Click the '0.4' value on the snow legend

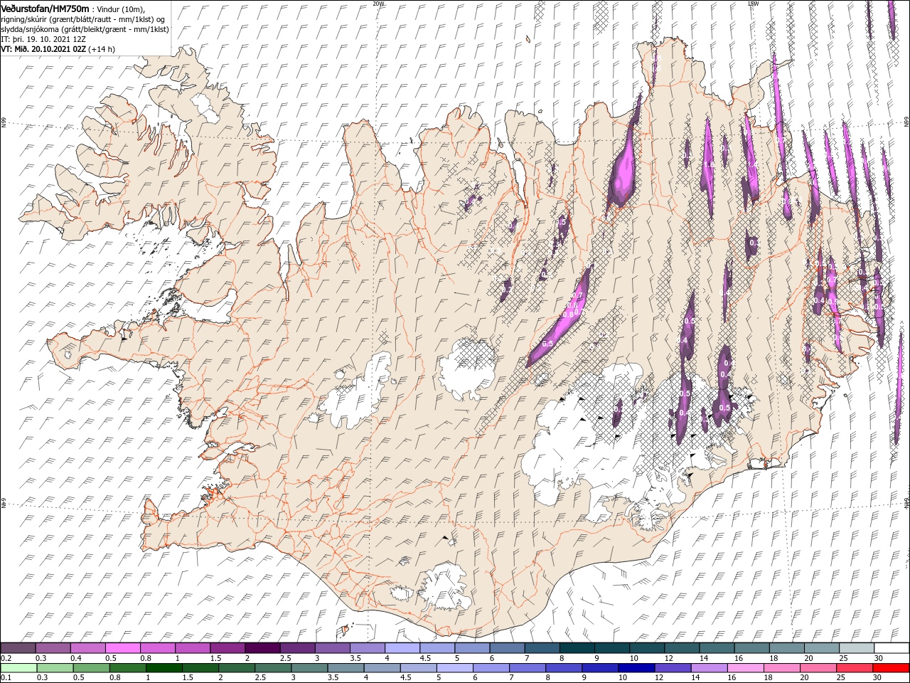pos(76,658)
